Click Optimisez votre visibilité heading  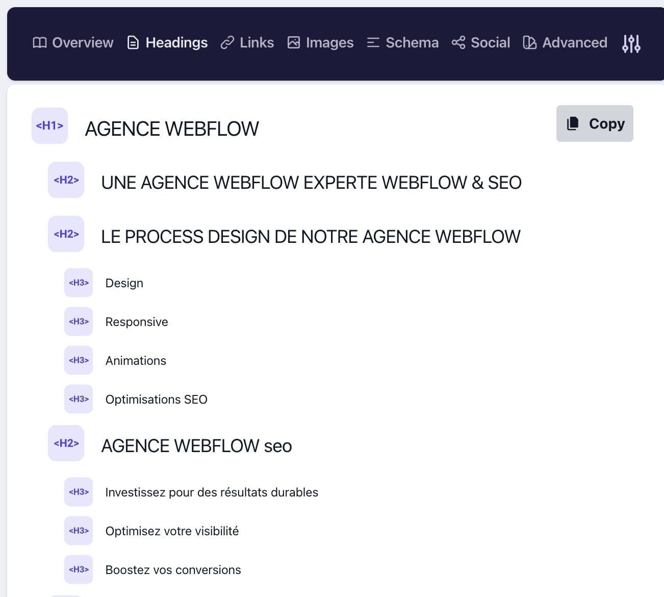click(x=172, y=531)
